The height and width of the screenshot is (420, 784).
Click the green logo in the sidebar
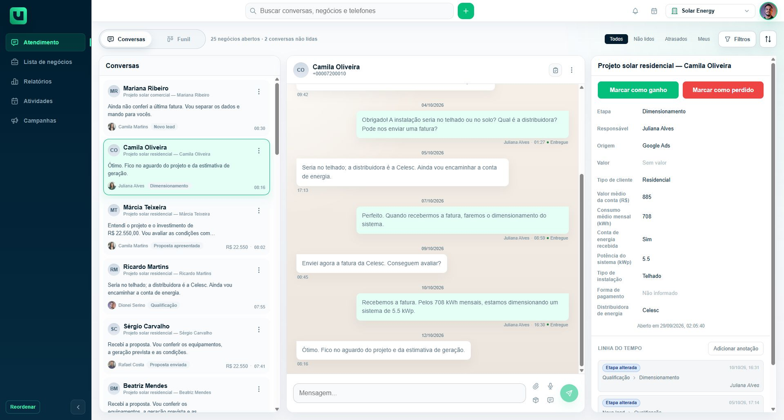click(x=18, y=16)
